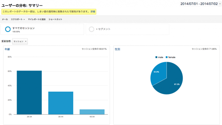Image resolution: width=222 pixels, height=125 pixels.
Task: Click the empty gray segment circle icon
Action: [92, 29]
